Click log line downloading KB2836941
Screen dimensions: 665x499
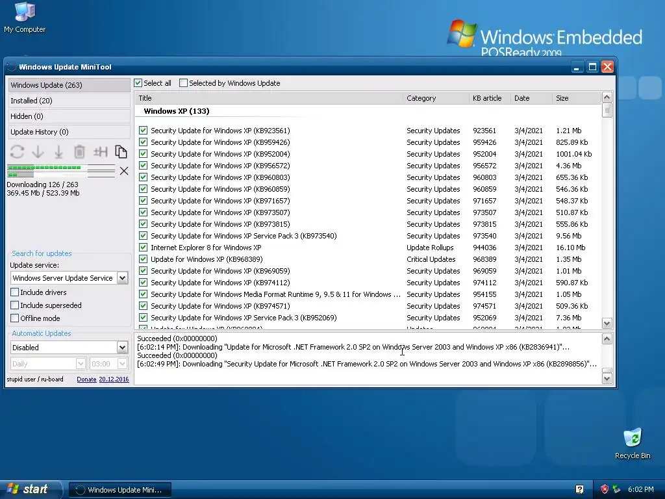[353, 347]
